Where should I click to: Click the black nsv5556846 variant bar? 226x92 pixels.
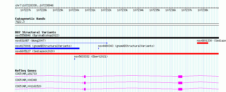coord(117,38)
